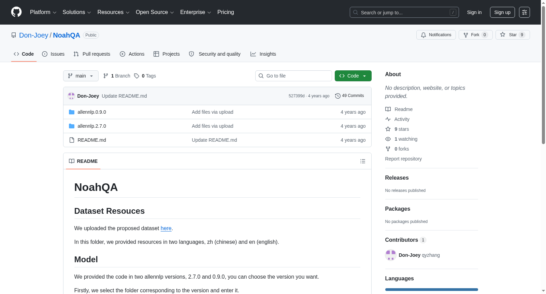Viewport: 546px width, 294px height.
Task: Click the Go to file search field
Action: pyautogui.click(x=293, y=76)
